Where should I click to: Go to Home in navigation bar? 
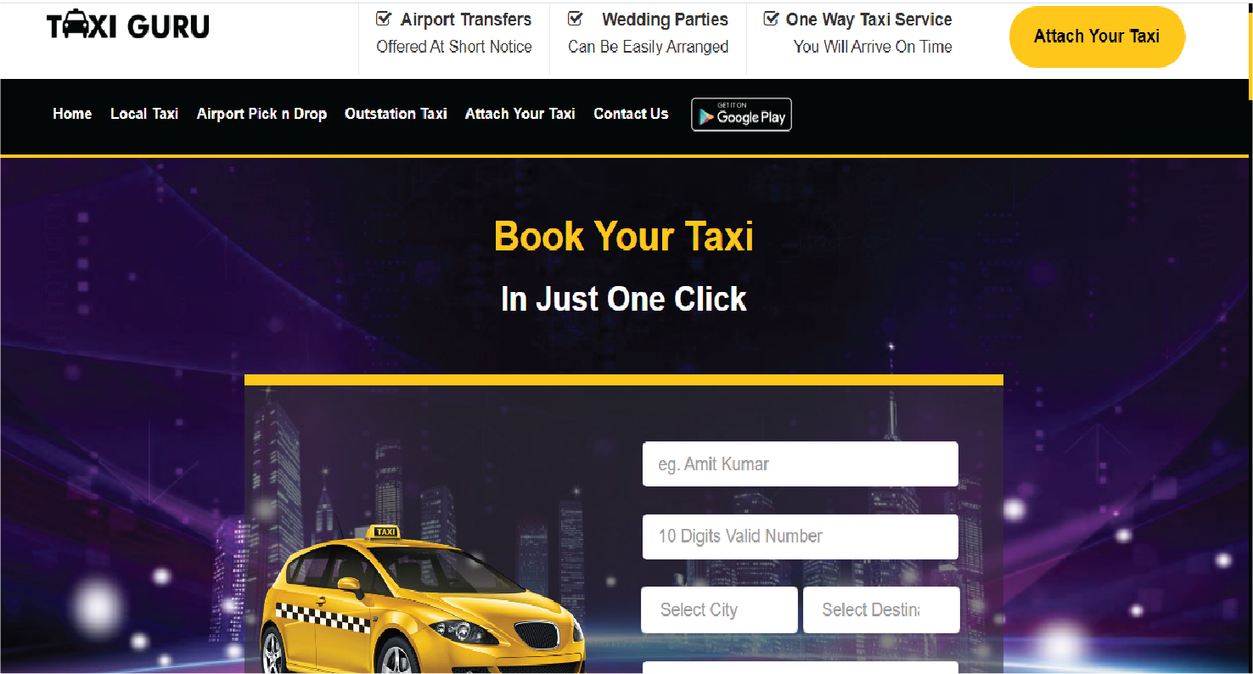click(72, 114)
